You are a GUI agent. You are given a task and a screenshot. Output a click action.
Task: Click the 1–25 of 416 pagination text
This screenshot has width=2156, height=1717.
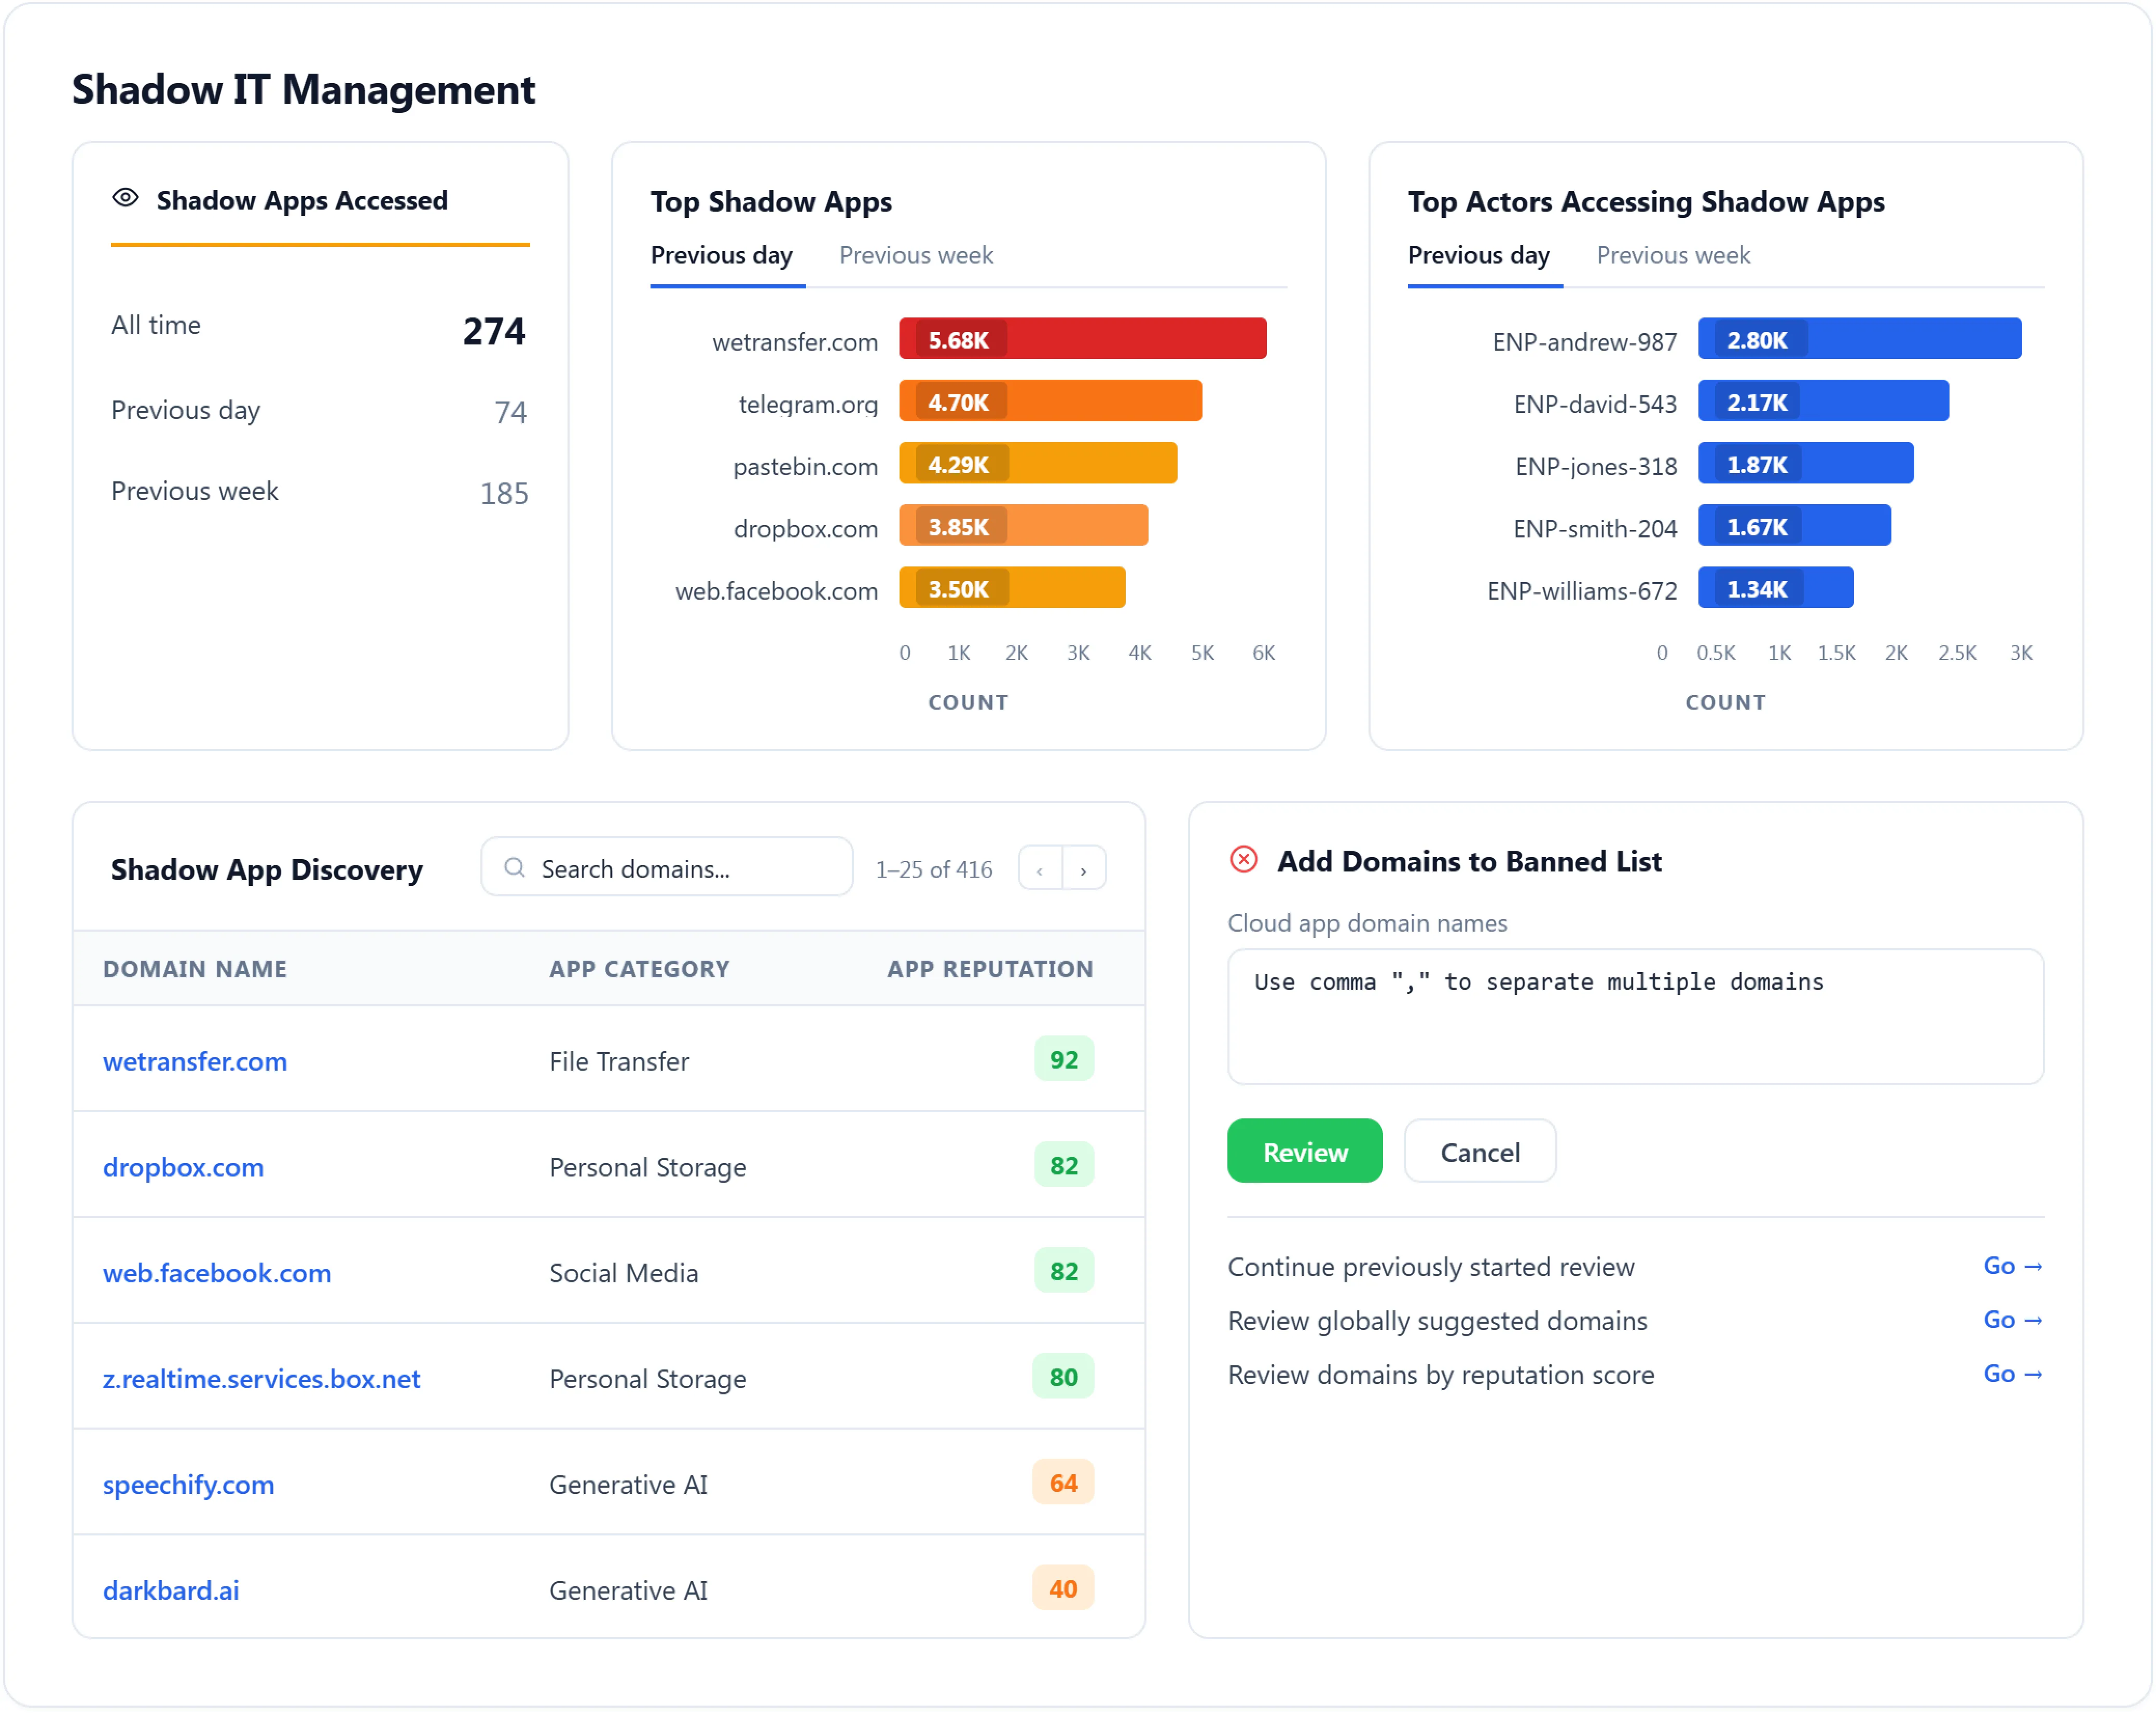(x=934, y=869)
